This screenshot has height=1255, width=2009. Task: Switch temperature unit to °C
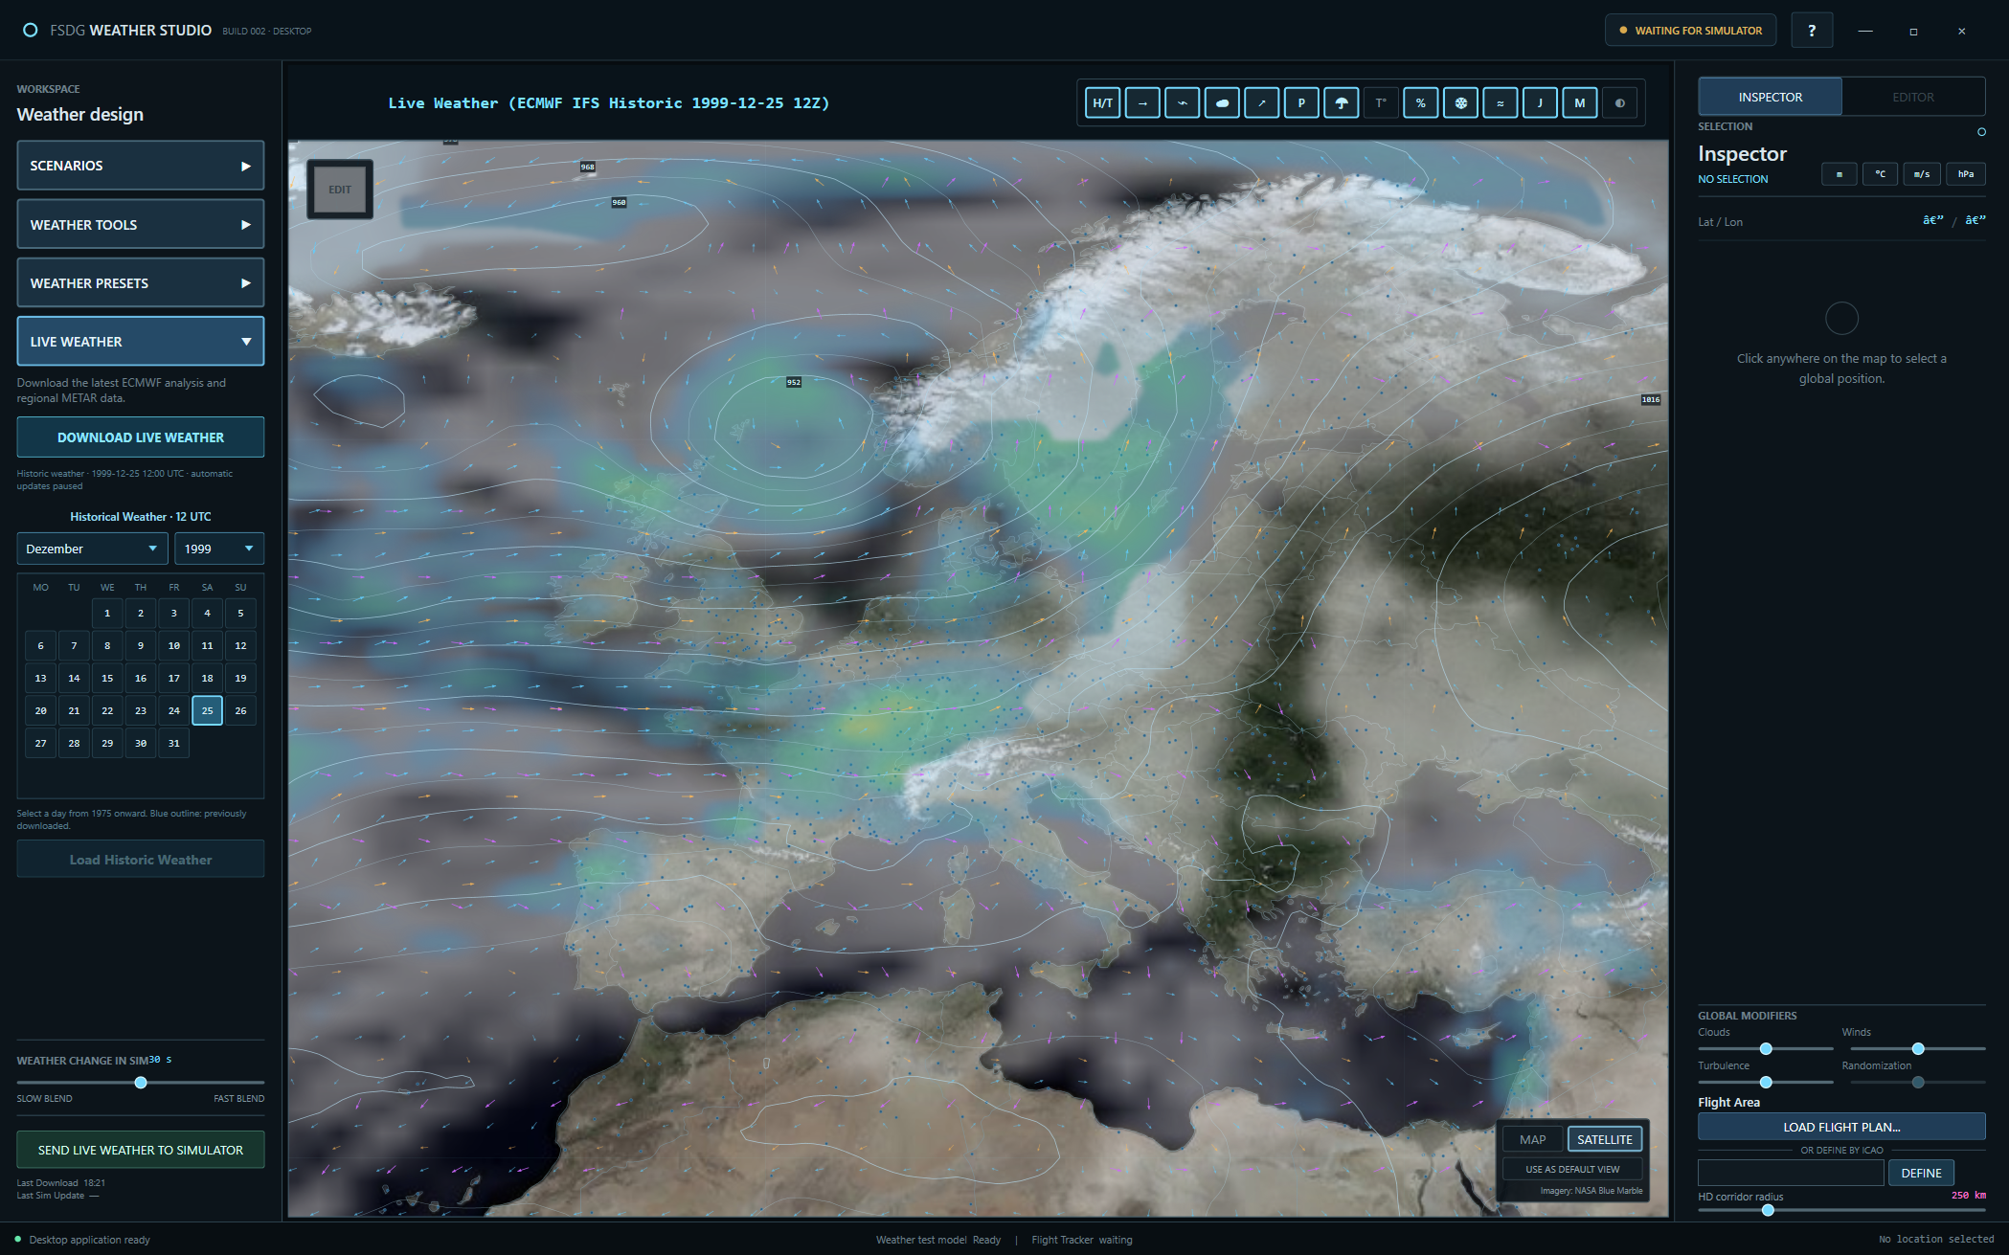(x=1881, y=174)
